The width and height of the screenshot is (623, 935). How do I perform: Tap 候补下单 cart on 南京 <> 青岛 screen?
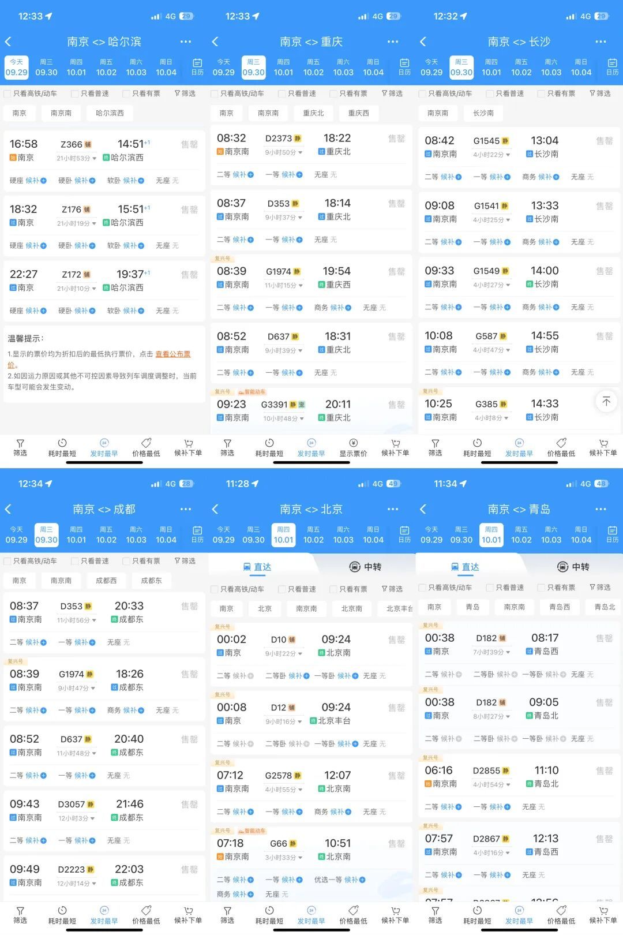(603, 915)
